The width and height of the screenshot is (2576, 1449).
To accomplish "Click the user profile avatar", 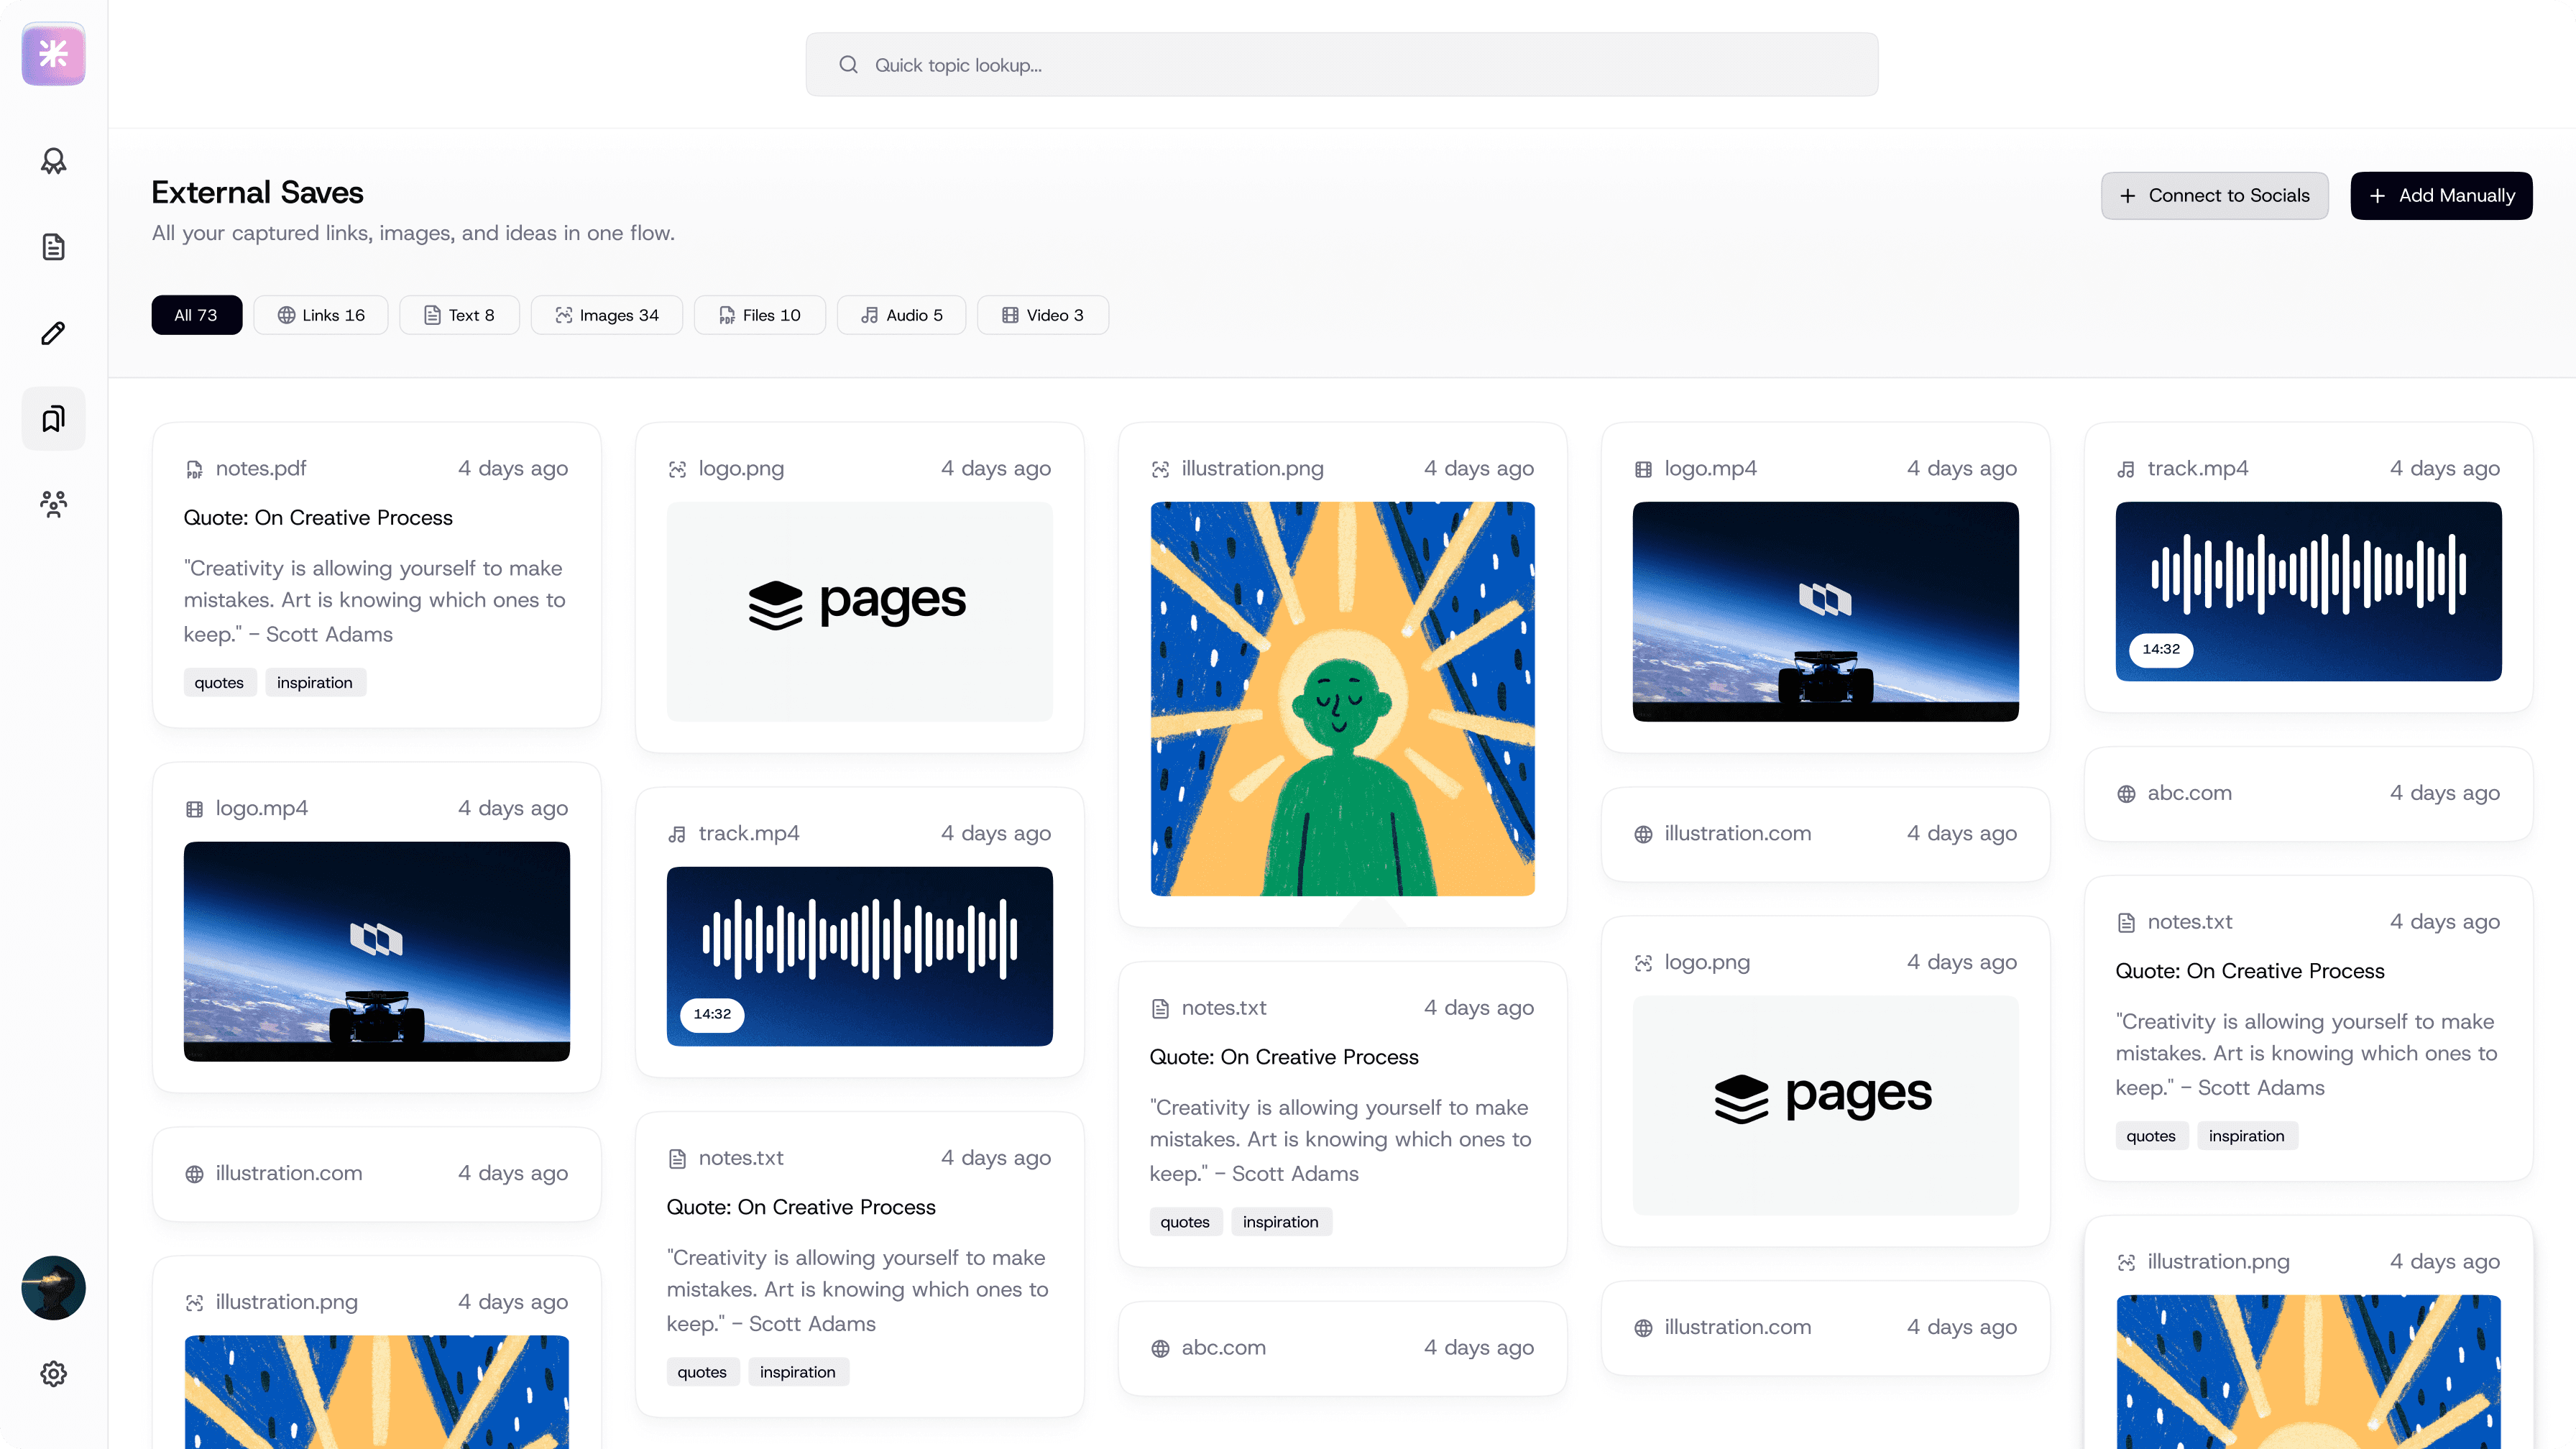I will click(53, 1287).
